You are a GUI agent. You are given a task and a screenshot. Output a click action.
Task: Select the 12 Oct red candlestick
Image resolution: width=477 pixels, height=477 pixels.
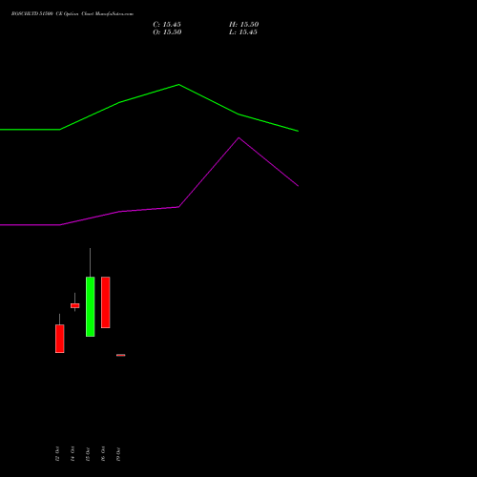tap(60, 339)
